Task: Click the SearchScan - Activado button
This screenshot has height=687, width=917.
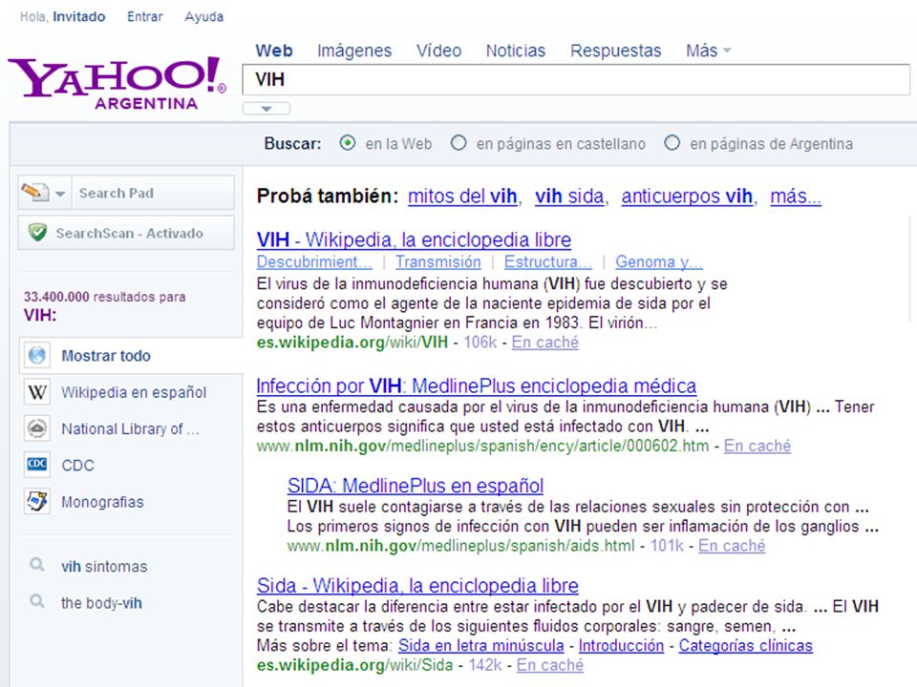Action: click(126, 233)
